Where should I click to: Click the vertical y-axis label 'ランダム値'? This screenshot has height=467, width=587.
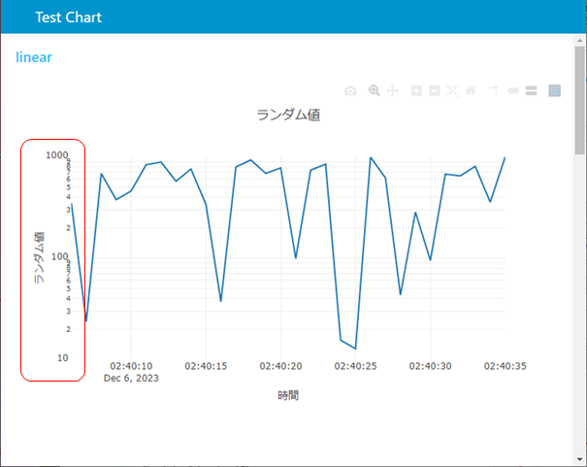click(x=40, y=256)
